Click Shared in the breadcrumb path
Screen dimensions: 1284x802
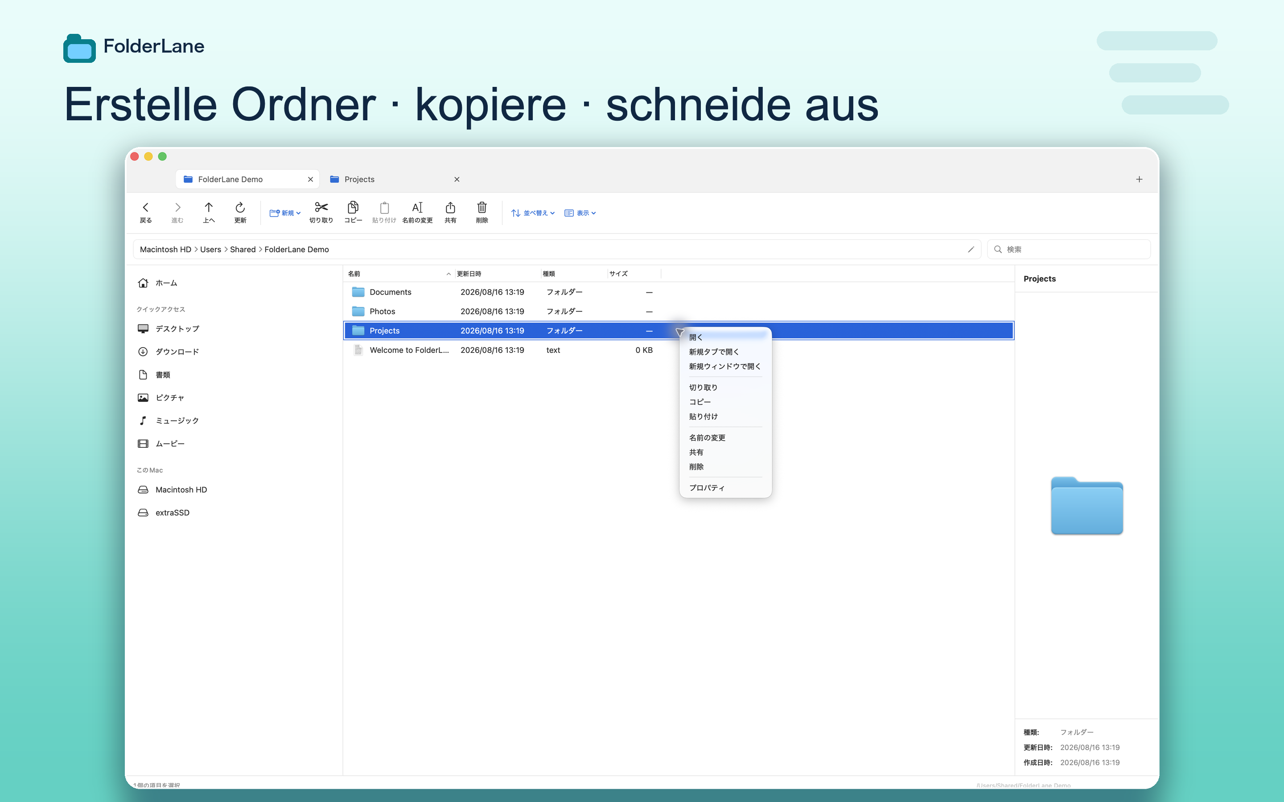tap(243, 250)
